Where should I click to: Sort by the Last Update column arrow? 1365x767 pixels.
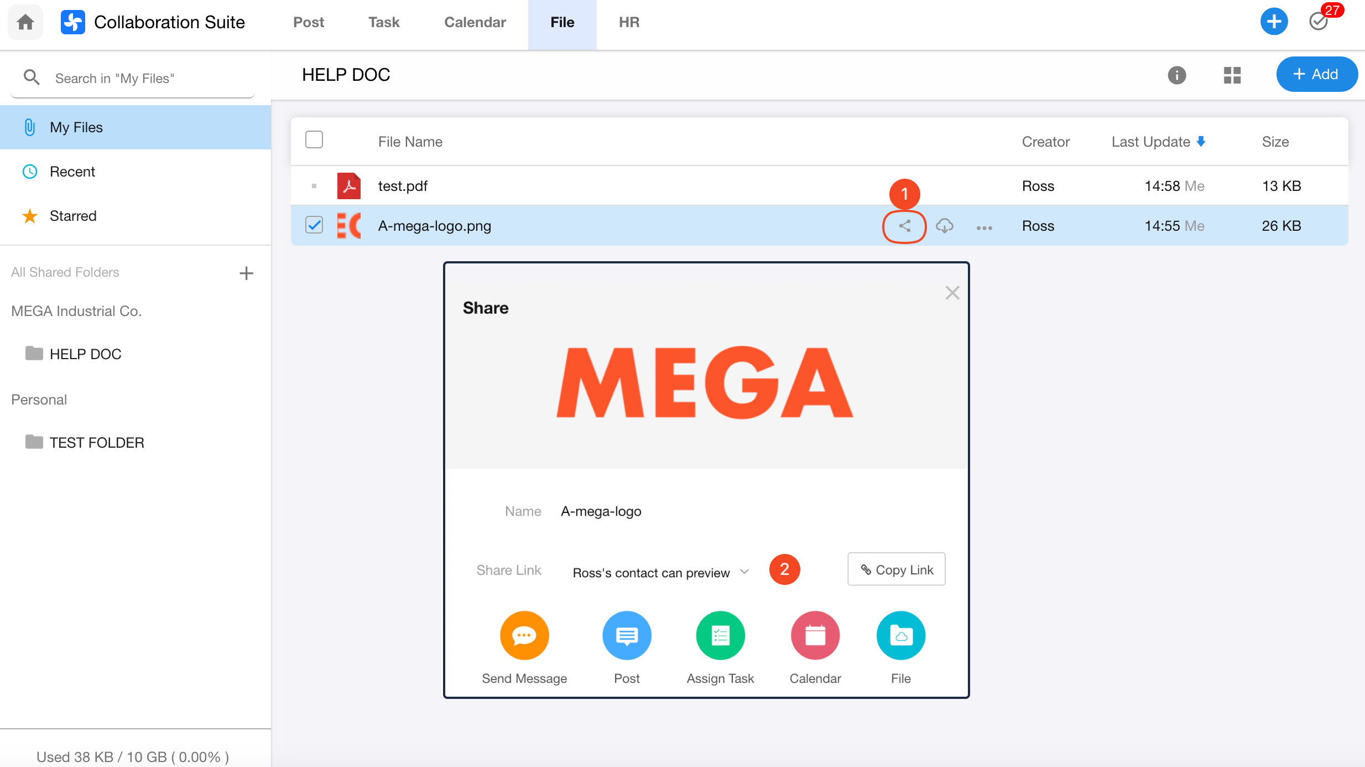tap(1201, 142)
